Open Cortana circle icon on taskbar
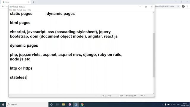The height and width of the screenshot is (107, 190). [x=51, y=104]
